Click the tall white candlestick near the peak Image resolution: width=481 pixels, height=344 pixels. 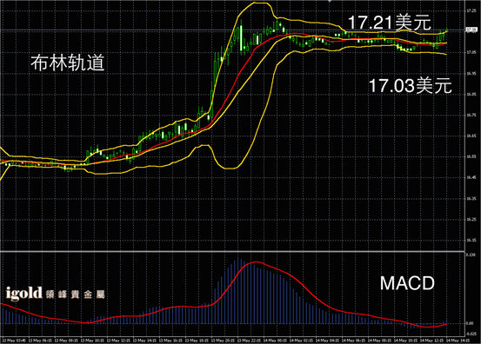(241, 37)
